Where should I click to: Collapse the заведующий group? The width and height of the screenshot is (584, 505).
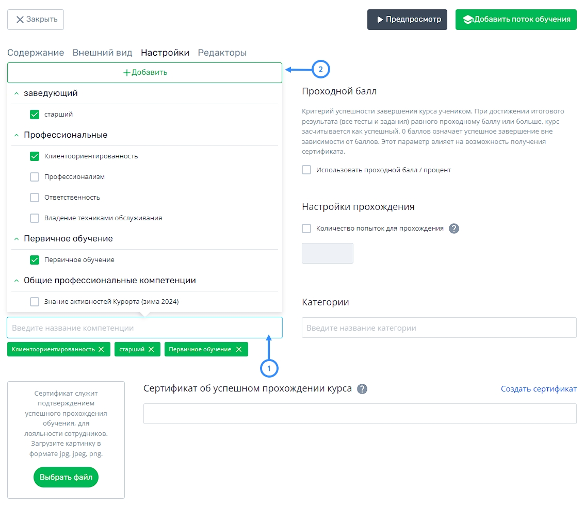[17, 93]
